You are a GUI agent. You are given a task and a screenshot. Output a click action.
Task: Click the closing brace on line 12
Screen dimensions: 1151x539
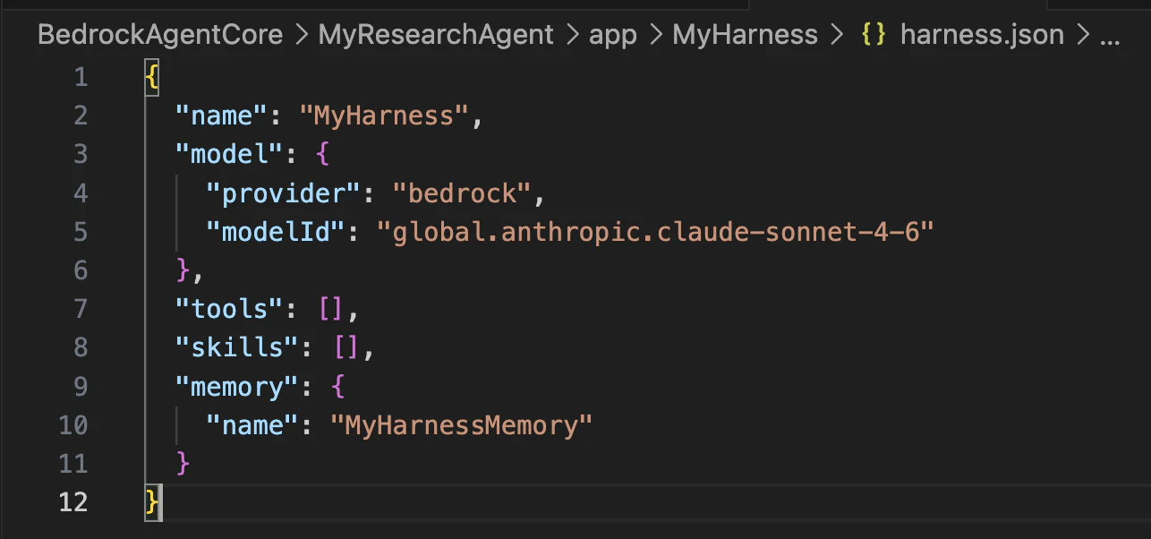(152, 501)
